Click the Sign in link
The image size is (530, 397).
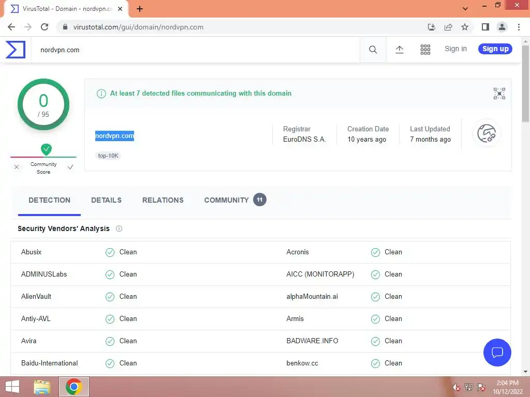tap(455, 49)
